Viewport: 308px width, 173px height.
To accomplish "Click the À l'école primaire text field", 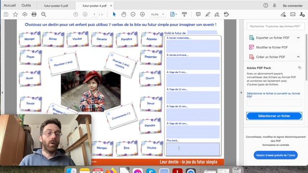I will [192, 63].
